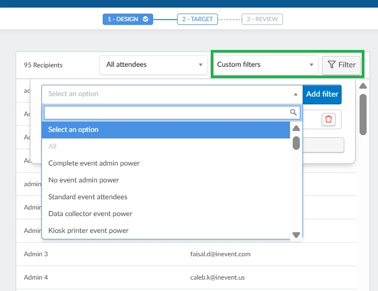Click the recipients list scrollbar up arrow

coord(363,86)
